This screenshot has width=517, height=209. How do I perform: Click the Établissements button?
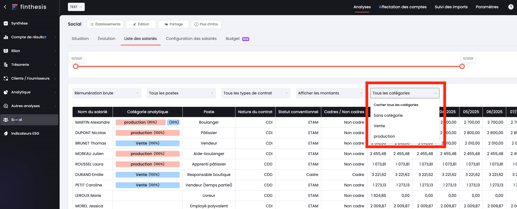click(x=105, y=24)
